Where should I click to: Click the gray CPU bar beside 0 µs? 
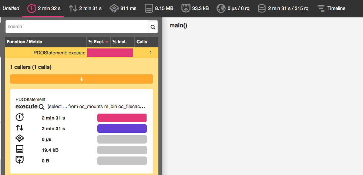[122, 139]
